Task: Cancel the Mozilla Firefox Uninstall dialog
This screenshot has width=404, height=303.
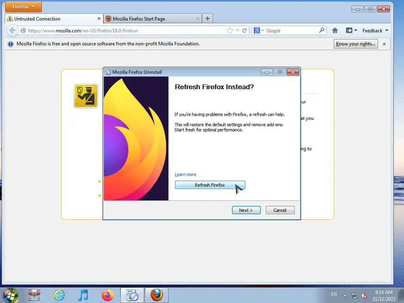Action: tap(280, 210)
